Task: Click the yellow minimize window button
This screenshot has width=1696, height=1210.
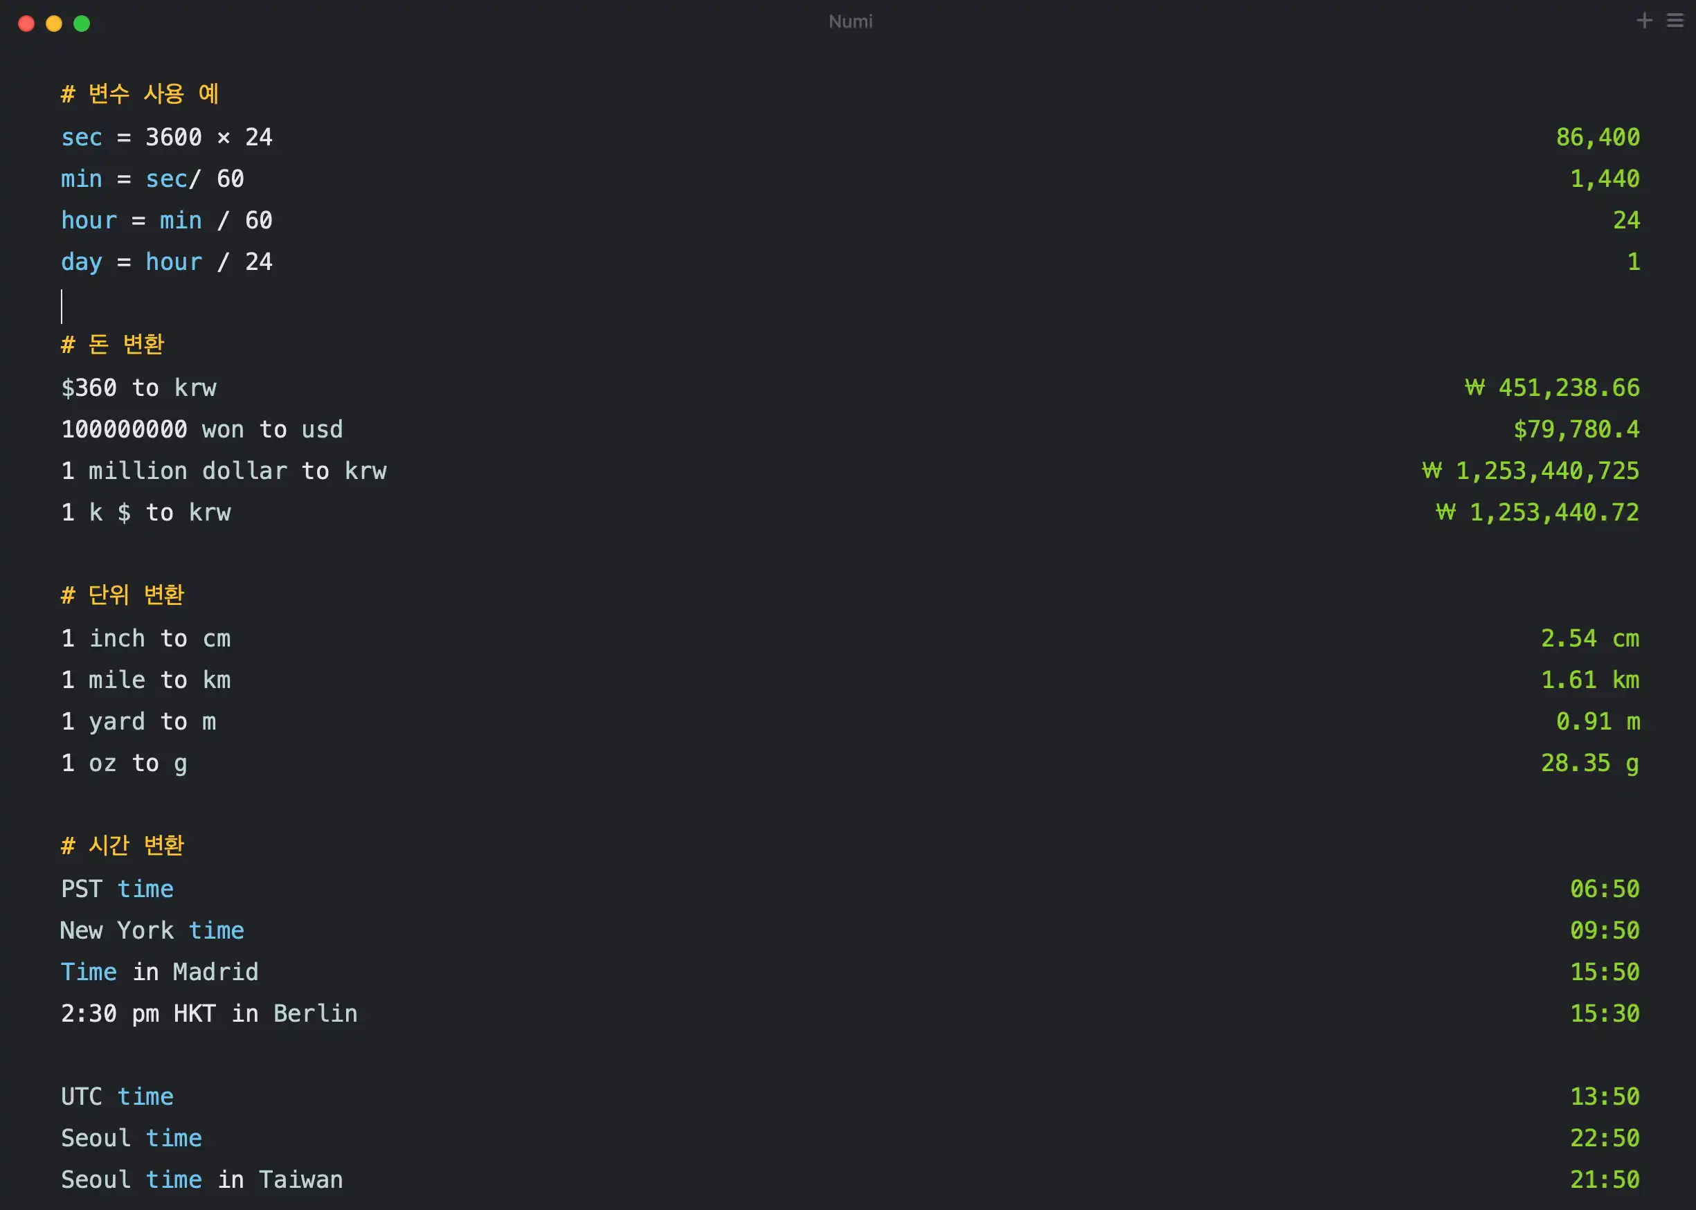Action: point(54,24)
